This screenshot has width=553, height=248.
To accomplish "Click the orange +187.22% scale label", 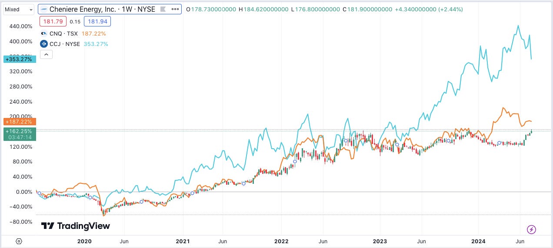I will coord(19,122).
